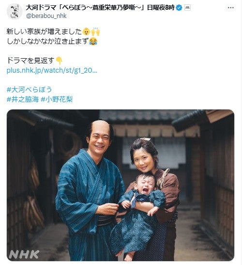Enlarge the attached family photo
This screenshot has height=265, width=242.
(121, 185)
